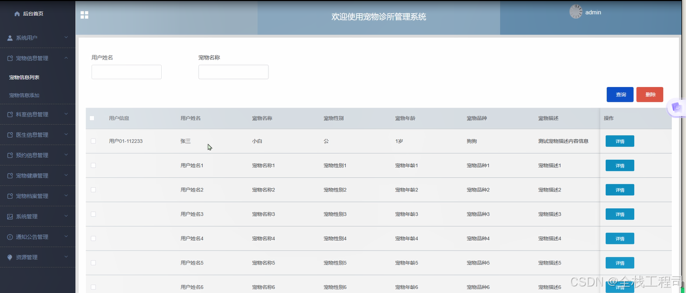
Task: Click the 宠物信息管理 sidebar icon
Action: click(x=10, y=58)
